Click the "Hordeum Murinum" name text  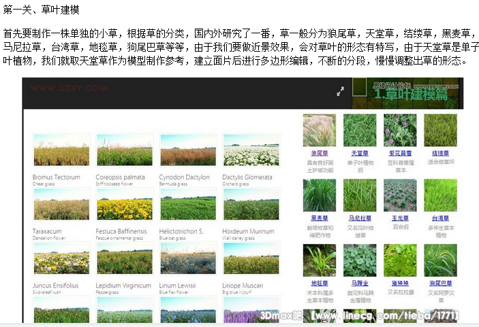pyautogui.click(x=248, y=231)
